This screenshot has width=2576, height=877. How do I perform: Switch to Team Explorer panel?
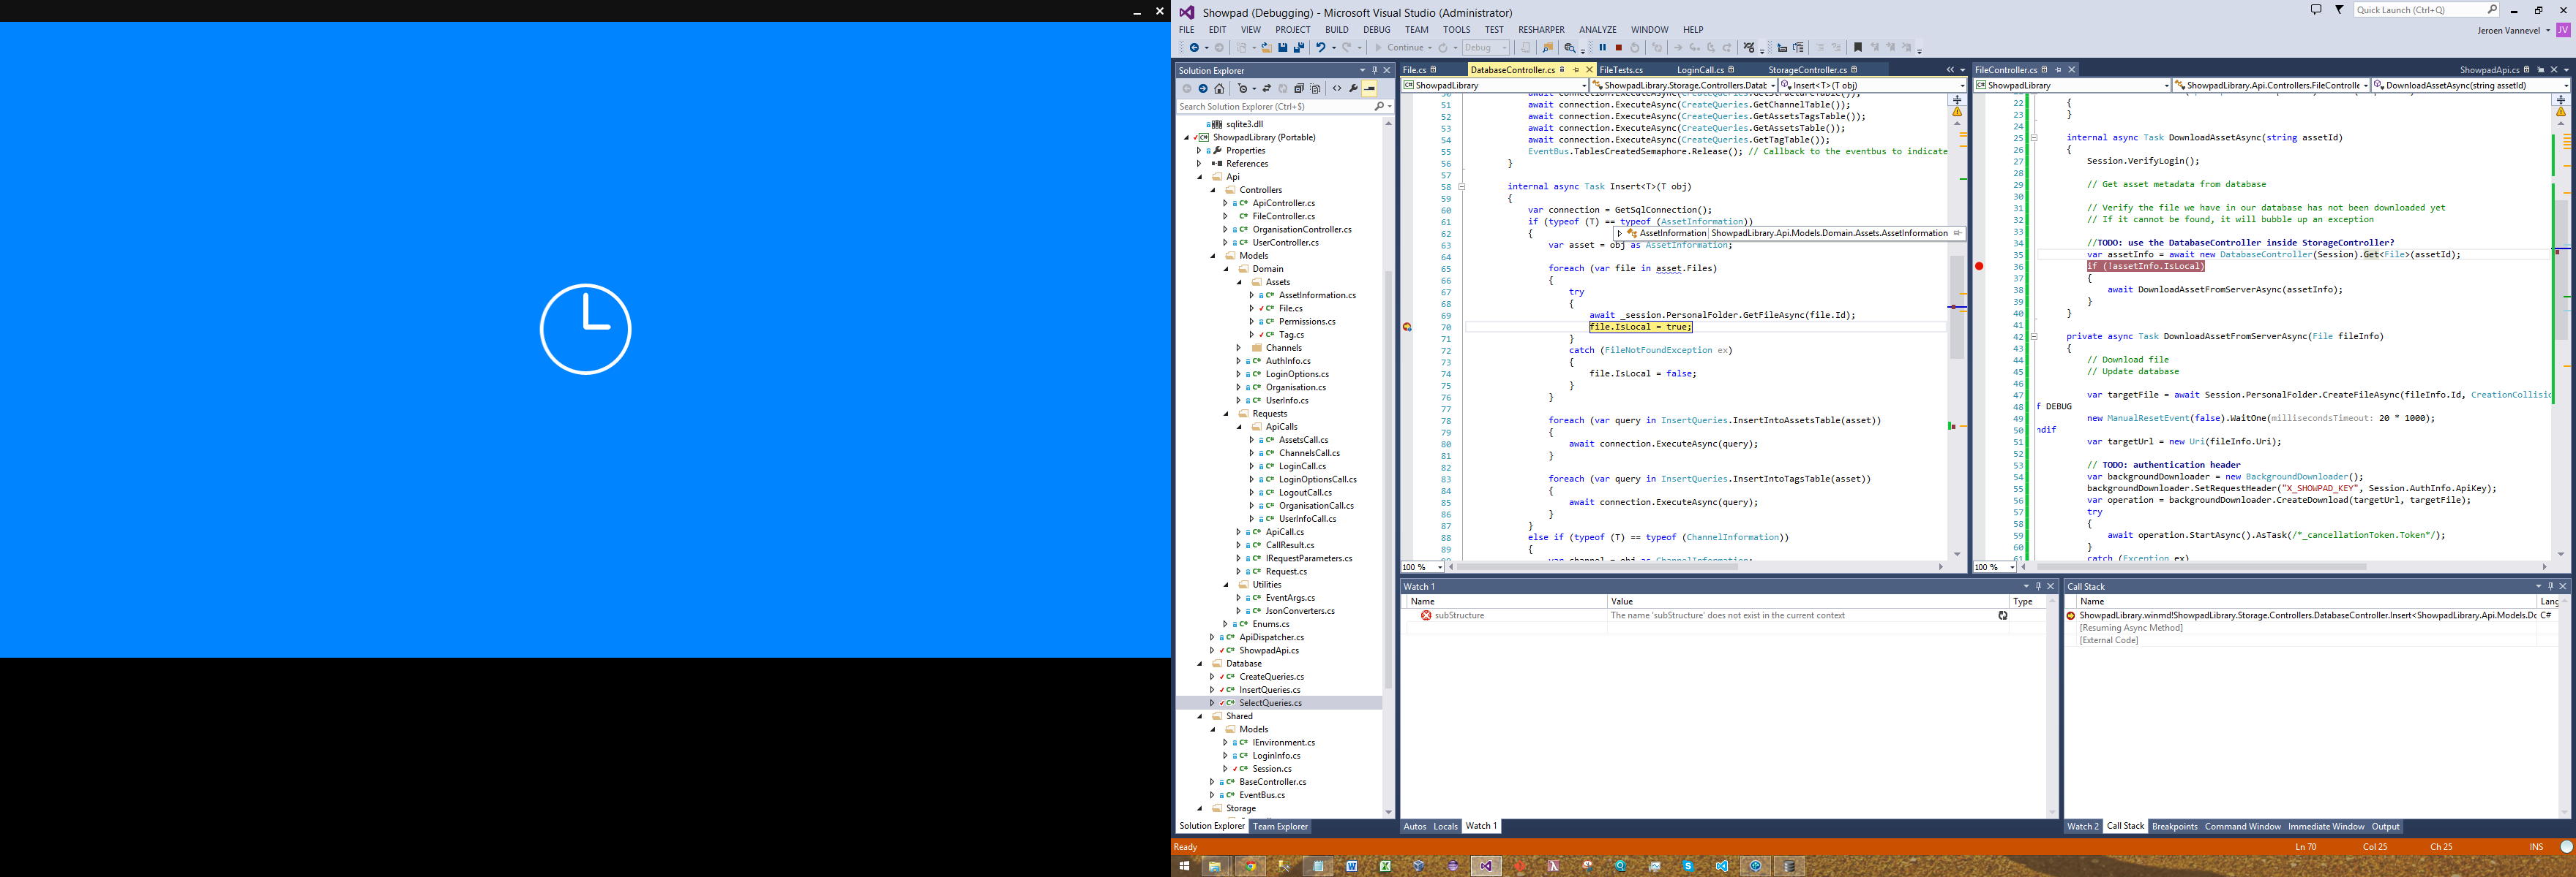(x=1279, y=826)
